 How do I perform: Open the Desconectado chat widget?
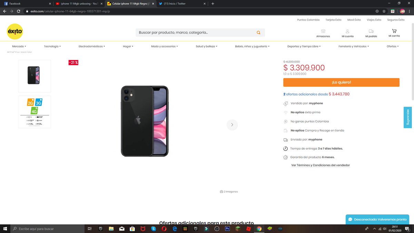coord(377,220)
